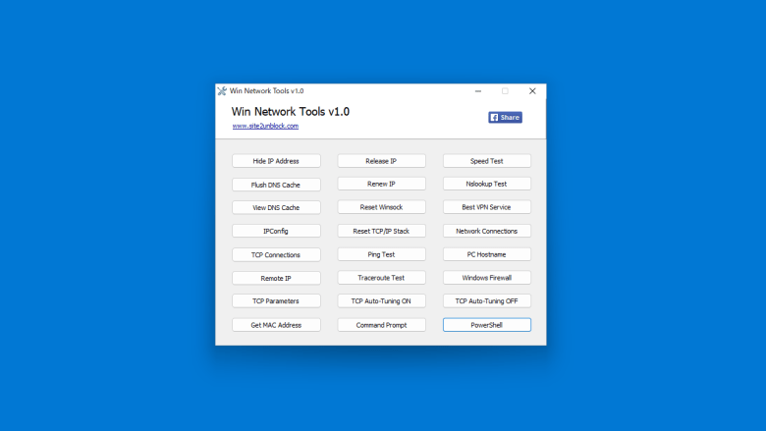Open Network Connections
766x431 pixels.
[487, 231]
